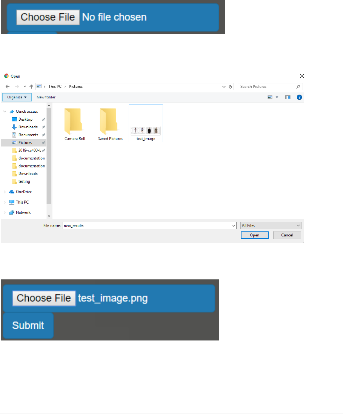Expand the Network tree node
The image size is (343, 414).
pos(5,213)
